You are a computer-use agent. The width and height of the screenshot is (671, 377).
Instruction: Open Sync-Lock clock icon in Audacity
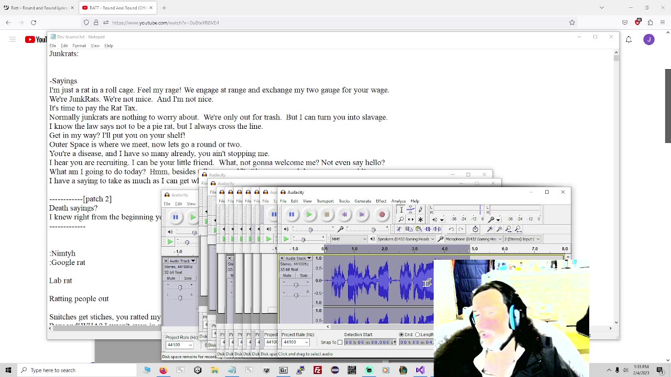475,229
